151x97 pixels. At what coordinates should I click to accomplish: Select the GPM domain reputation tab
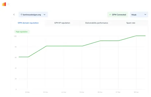pyautogui.click(x=28, y=23)
